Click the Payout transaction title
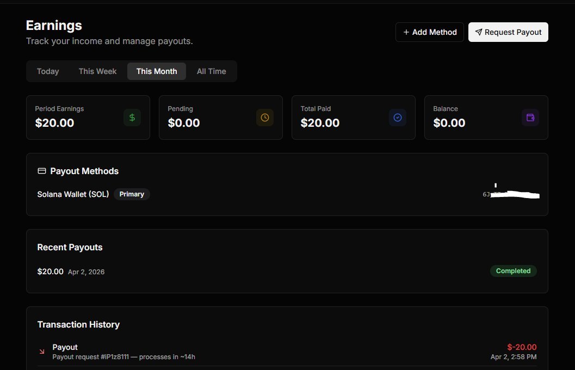Viewport: 575px width, 370px height. click(65, 347)
